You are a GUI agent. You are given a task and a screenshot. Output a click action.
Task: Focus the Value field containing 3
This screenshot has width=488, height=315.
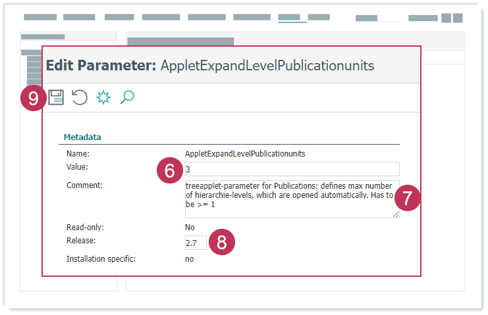pyautogui.click(x=292, y=169)
